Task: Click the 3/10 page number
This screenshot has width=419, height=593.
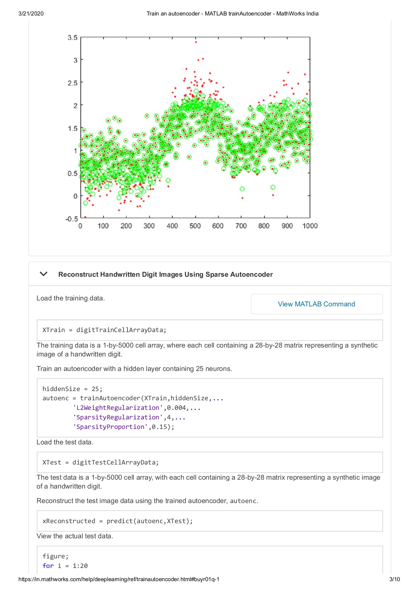Action: pos(394,579)
